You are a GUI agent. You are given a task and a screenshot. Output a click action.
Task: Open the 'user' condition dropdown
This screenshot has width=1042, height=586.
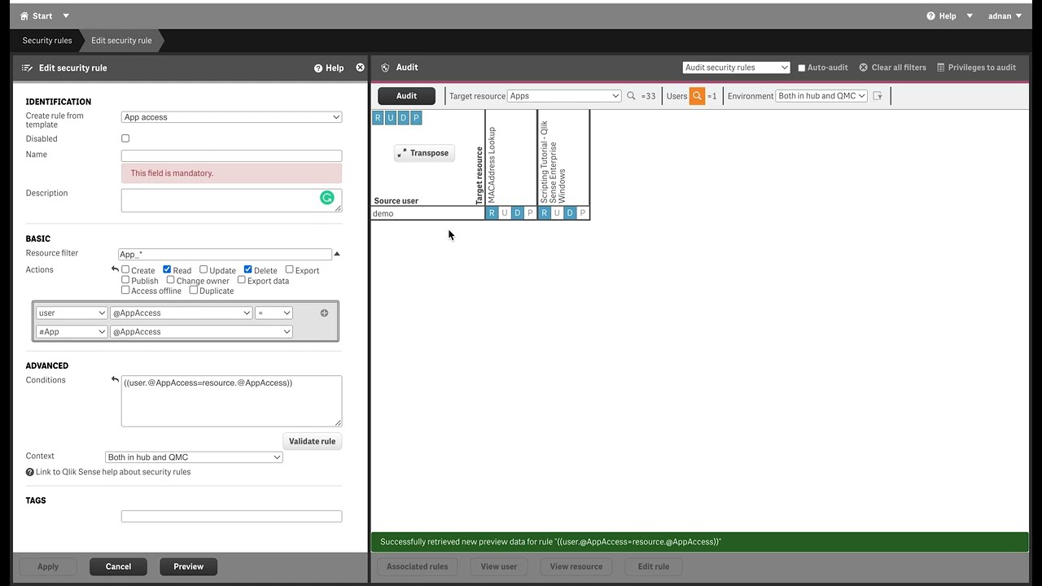click(x=72, y=313)
